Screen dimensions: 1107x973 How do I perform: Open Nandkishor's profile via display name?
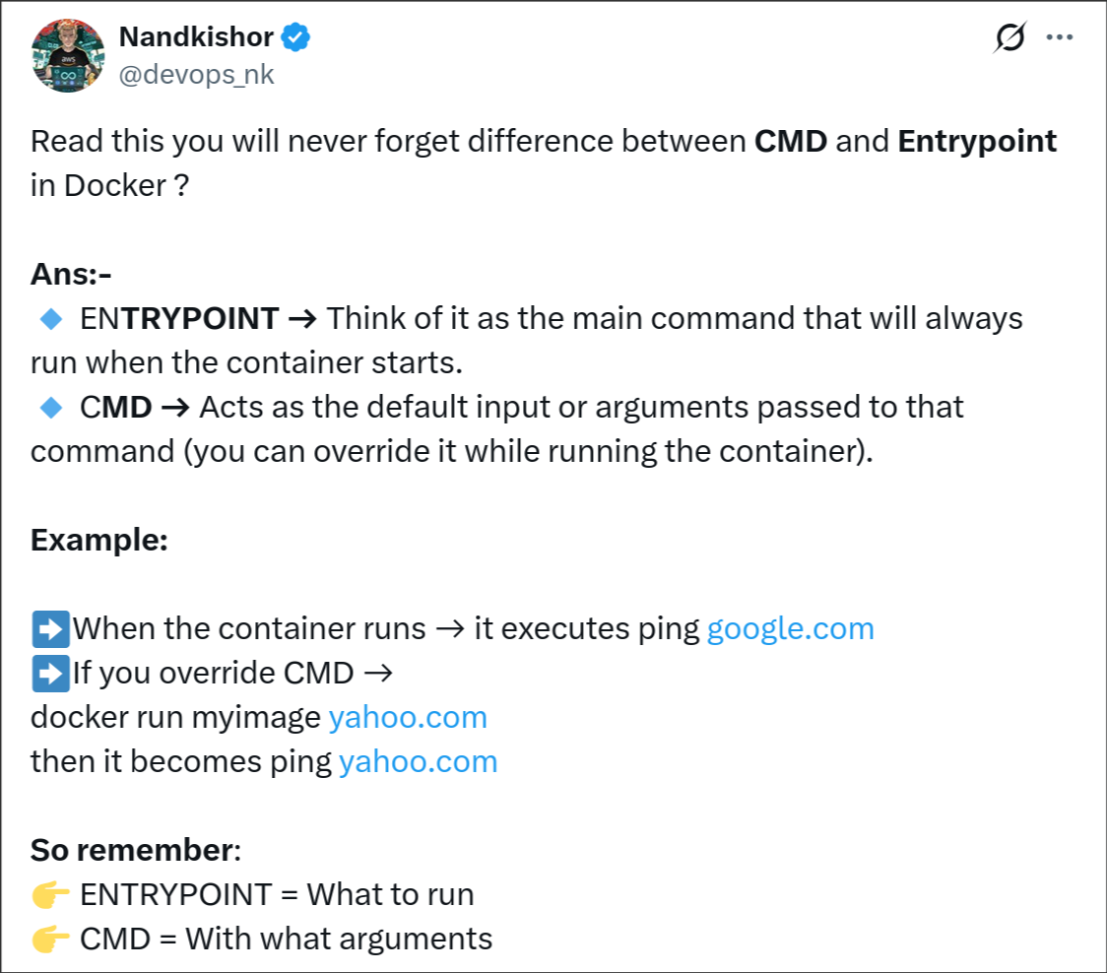tap(195, 36)
